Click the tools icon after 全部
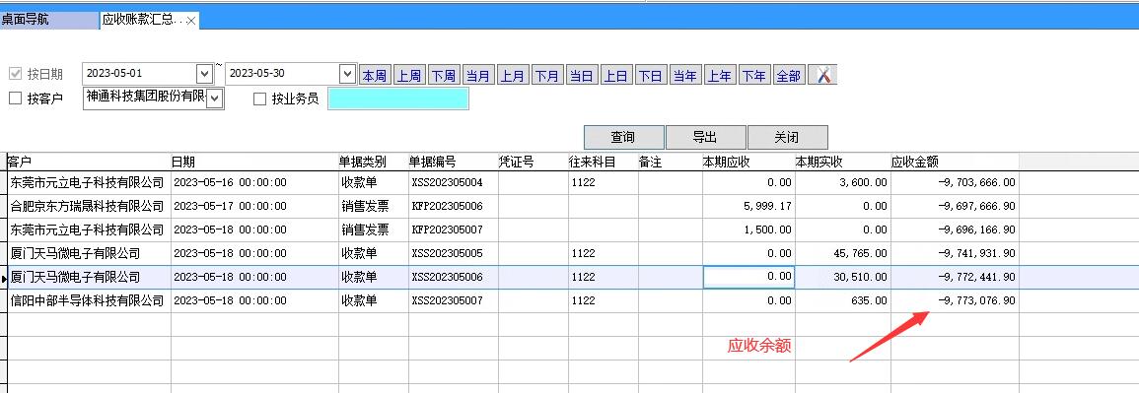This screenshot has height=393, width=1139. pyautogui.click(x=823, y=75)
